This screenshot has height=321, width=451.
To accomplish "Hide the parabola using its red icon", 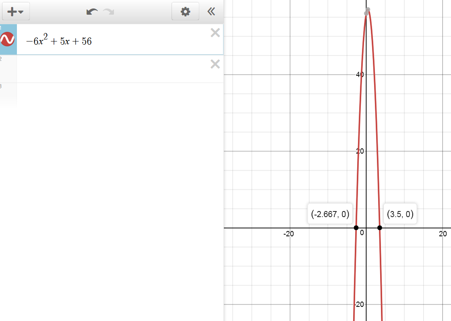I will tap(8, 39).
